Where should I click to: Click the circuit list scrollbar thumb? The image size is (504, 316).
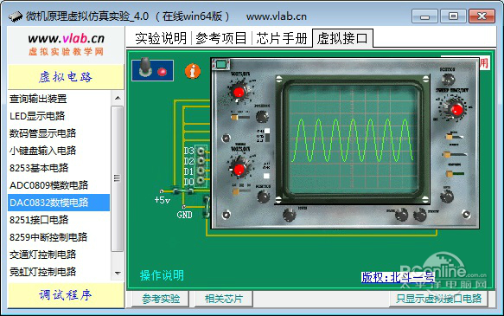tap(118, 178)
